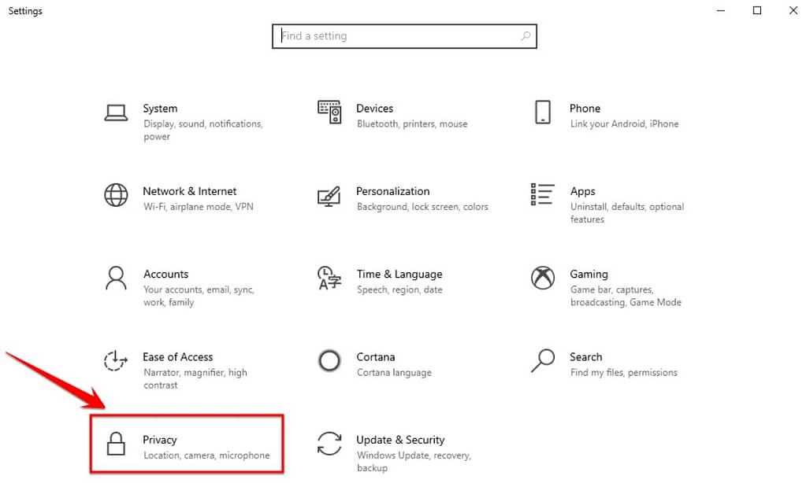This screenshot has width=806, height=483.
Task: Open the System laptop icon
Action: 116,112
